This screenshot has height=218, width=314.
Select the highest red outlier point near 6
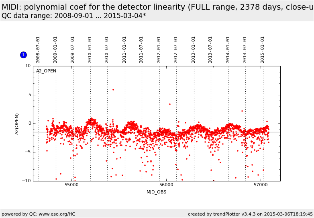113,90
